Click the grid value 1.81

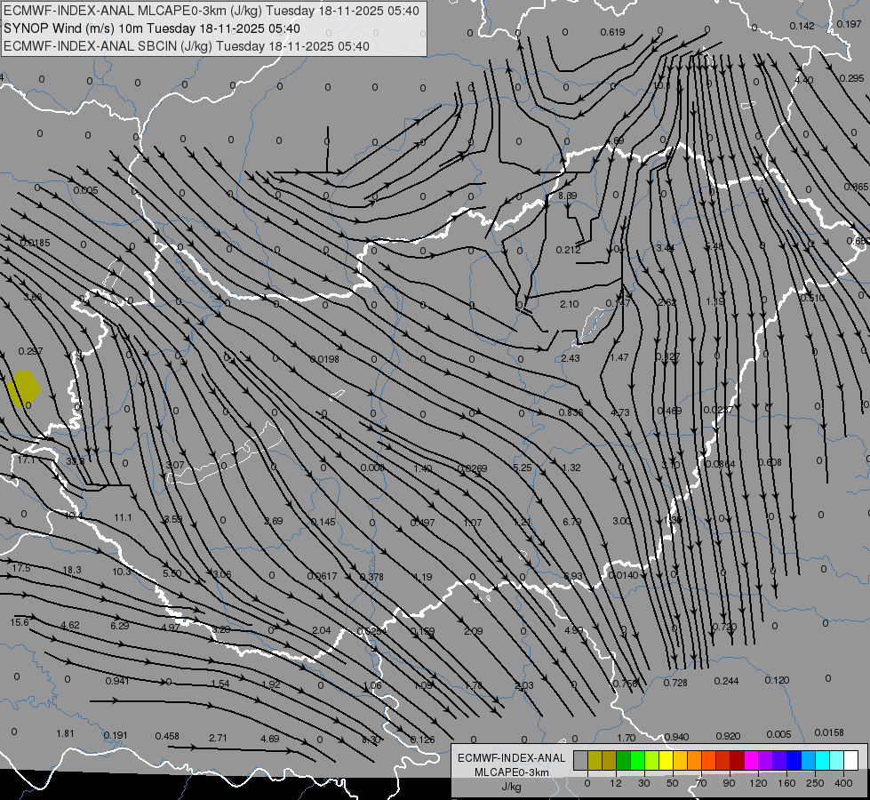coord(66,732)
